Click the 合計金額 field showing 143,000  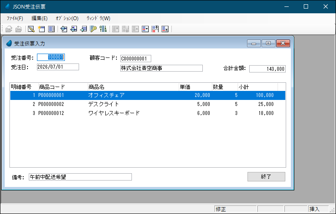[267, 69]
